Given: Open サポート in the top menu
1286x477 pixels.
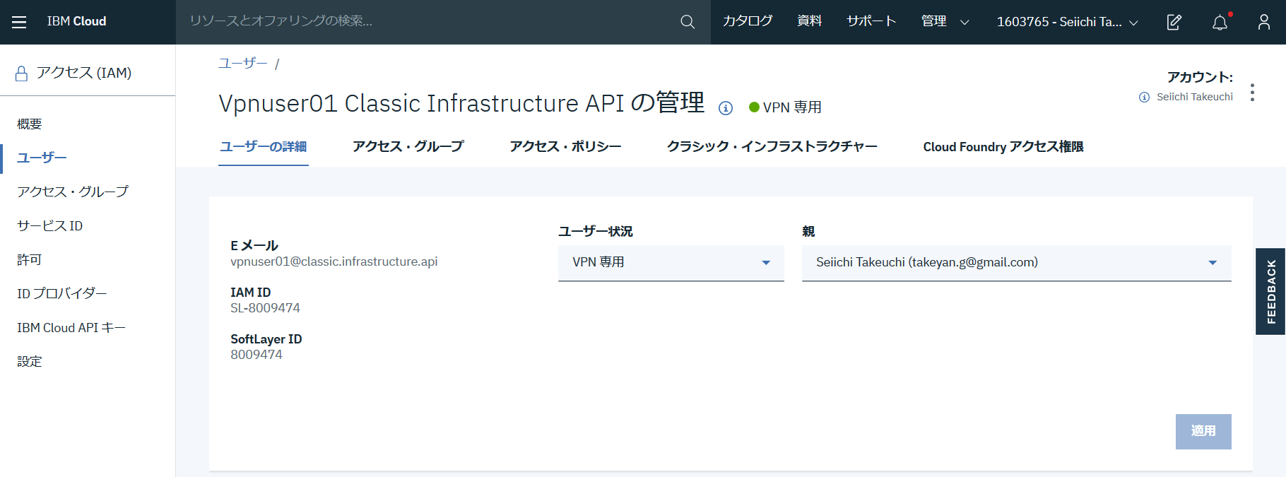Looking at the screenshot, I should pyautogui.click(x=872, y=21).
